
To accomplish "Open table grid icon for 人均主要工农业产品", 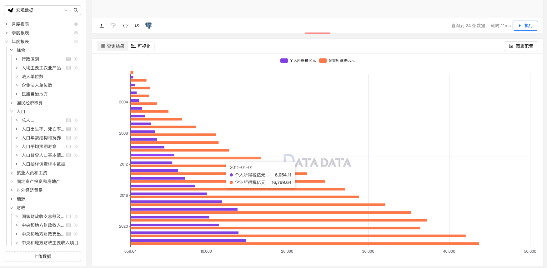I will point(68,68).
